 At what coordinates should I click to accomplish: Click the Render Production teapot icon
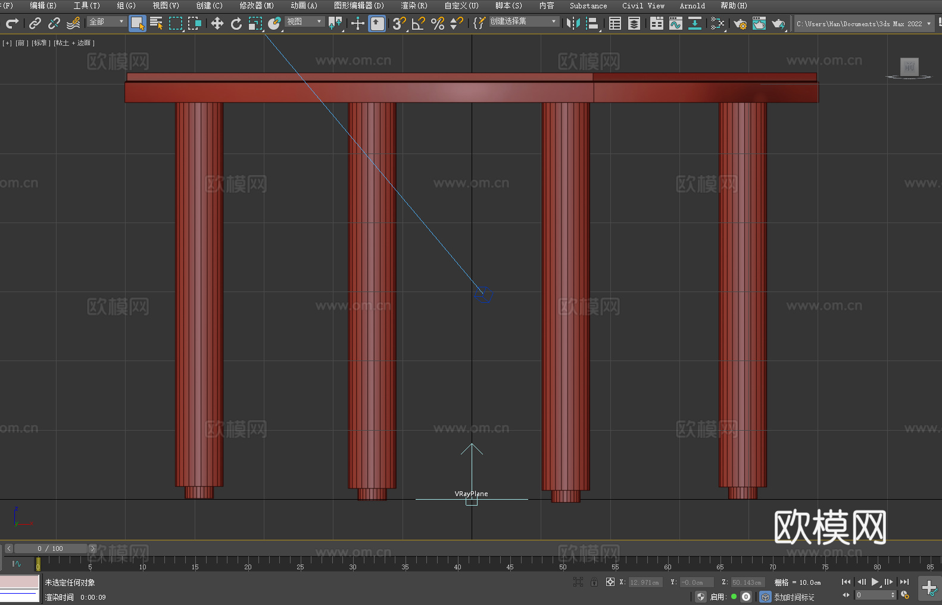tap(778, 23)
